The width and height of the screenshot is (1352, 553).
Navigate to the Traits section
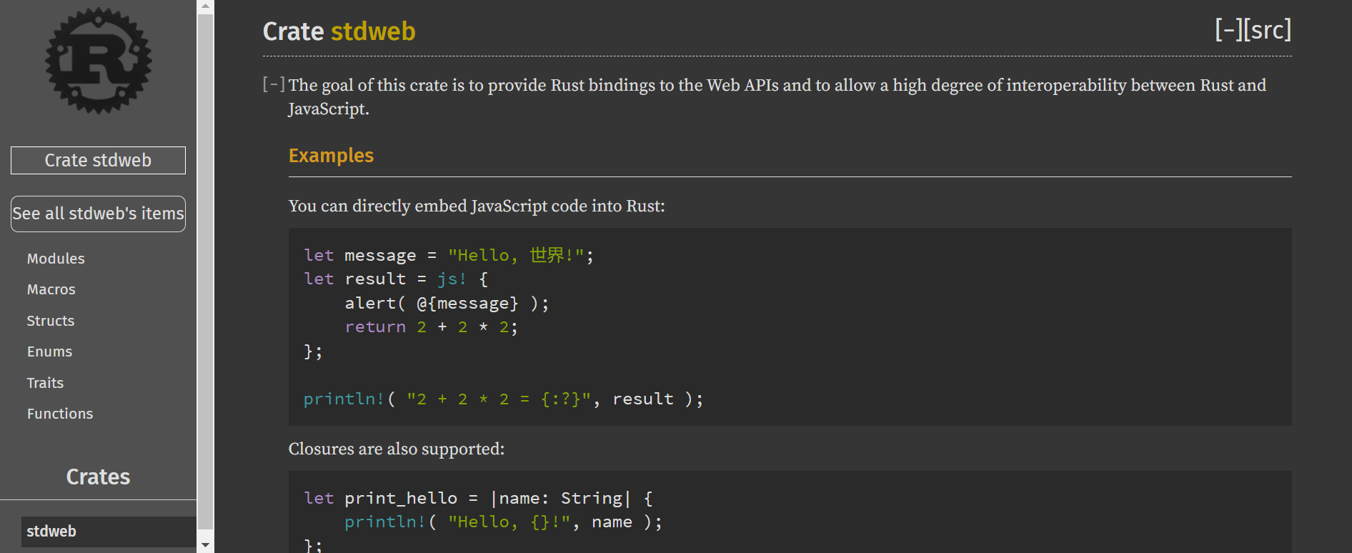45,383
